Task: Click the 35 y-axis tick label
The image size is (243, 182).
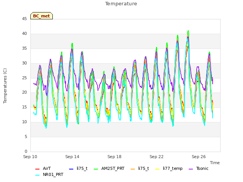Action: click(24, 49)
